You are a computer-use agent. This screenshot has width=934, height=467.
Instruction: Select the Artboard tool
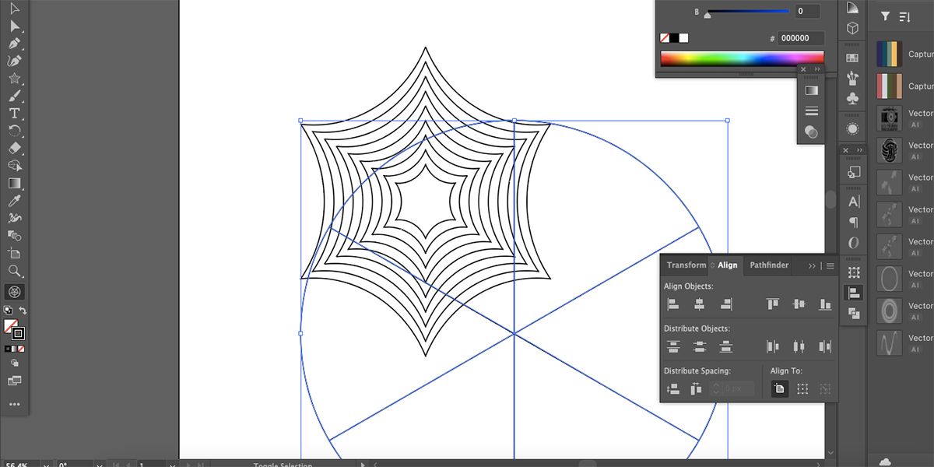14,253
